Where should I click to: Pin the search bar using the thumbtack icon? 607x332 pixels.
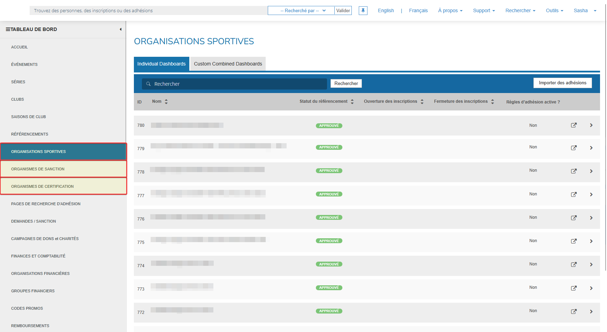363,10
